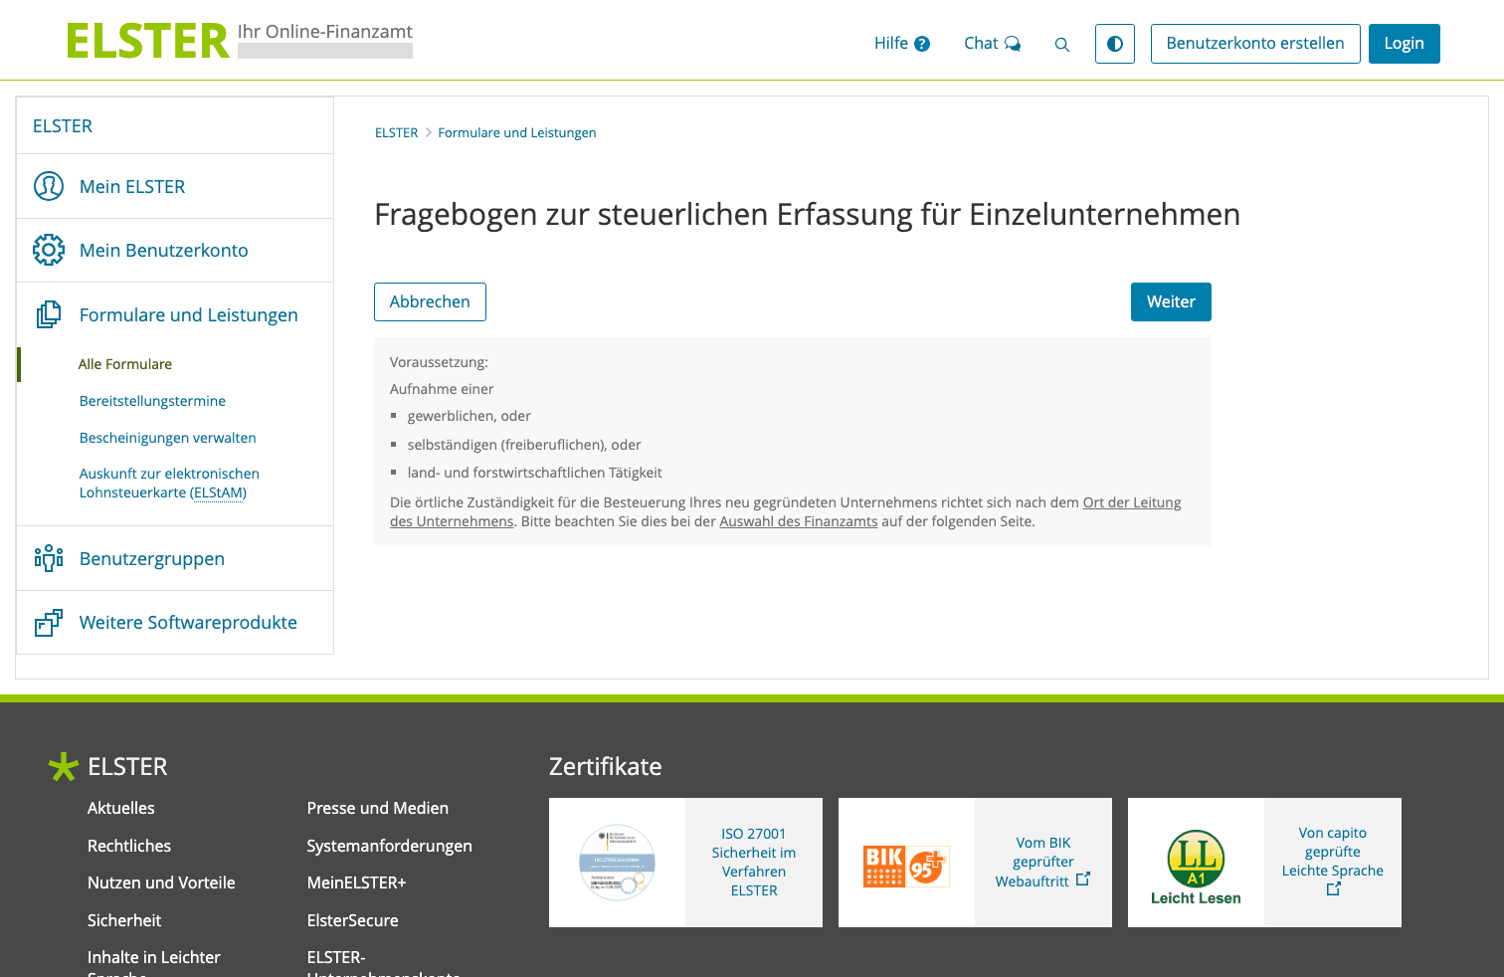Click the breadcrumb chevron separator
Viewport: 1504px width, 977px height.
click(429, 132)
